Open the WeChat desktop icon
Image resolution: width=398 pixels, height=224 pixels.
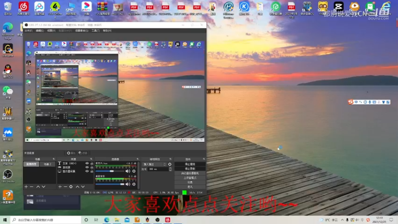[8, 92]
